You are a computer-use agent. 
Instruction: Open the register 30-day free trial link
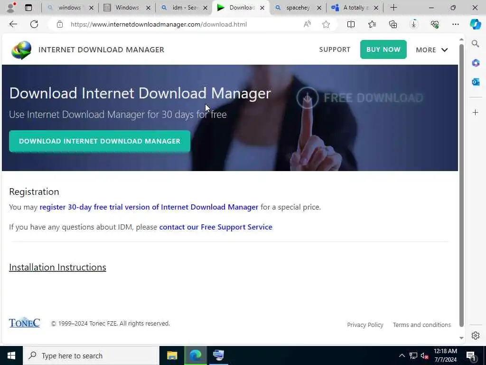[x=149, y=207]
